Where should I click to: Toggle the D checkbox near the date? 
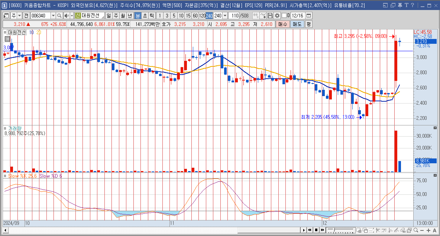(x=284, y=16)
